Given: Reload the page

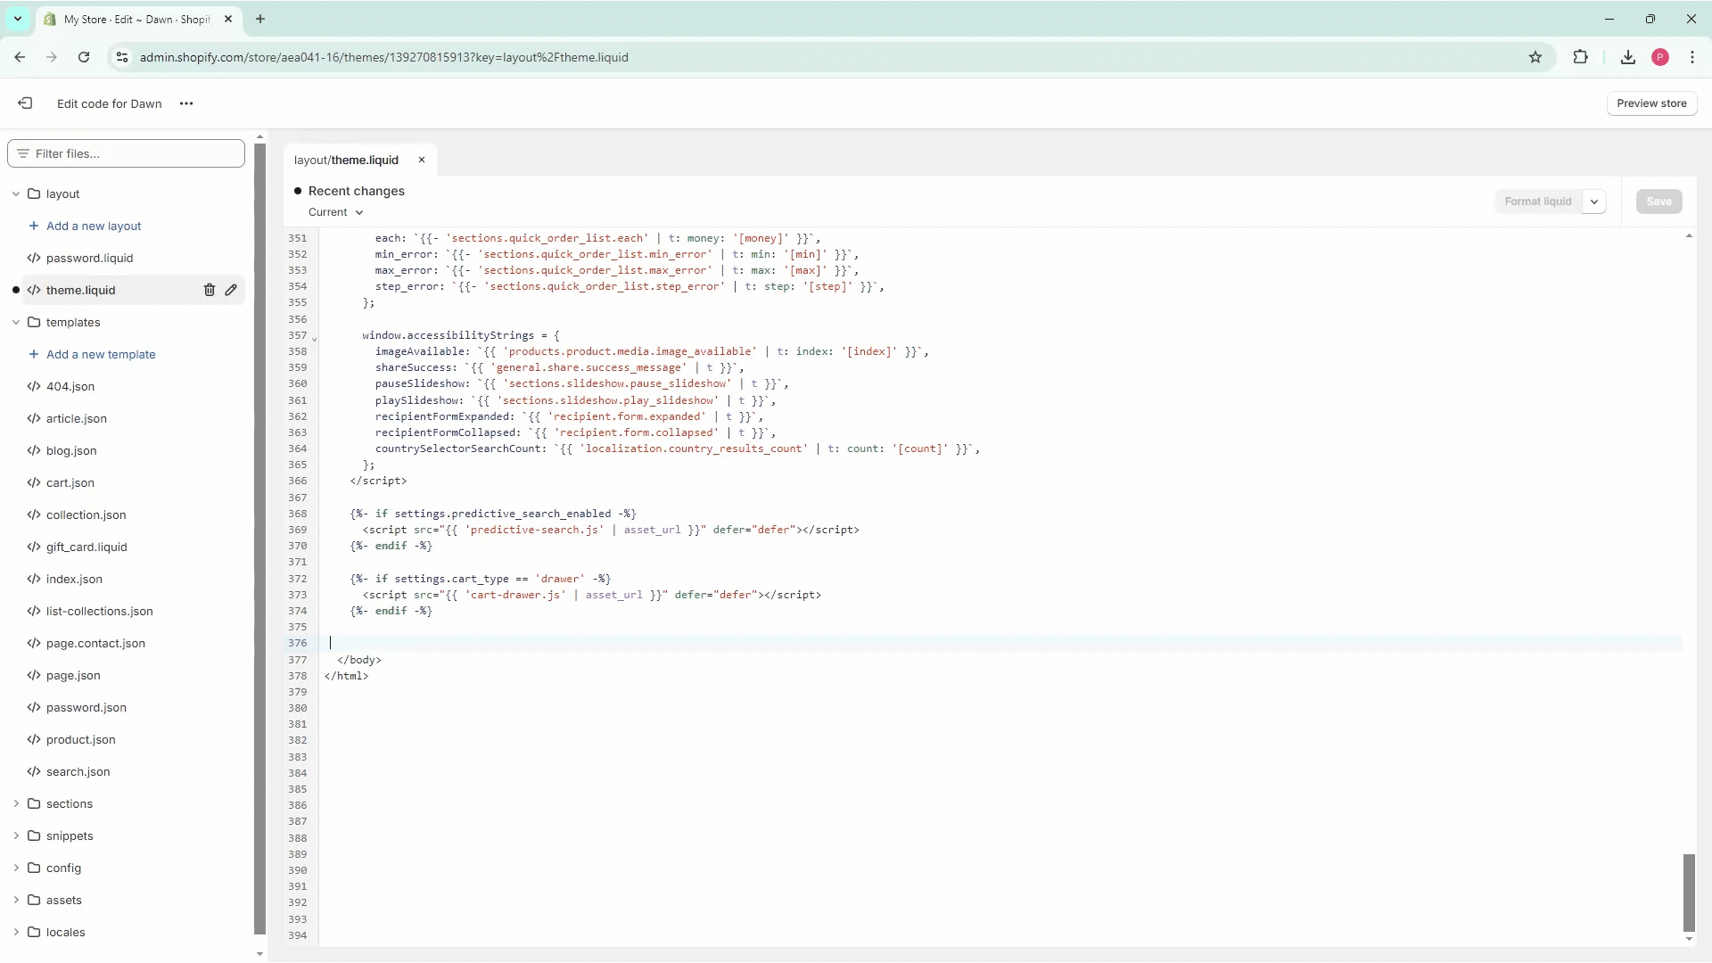Looking at the screenshot, I should tap(84, 57).
